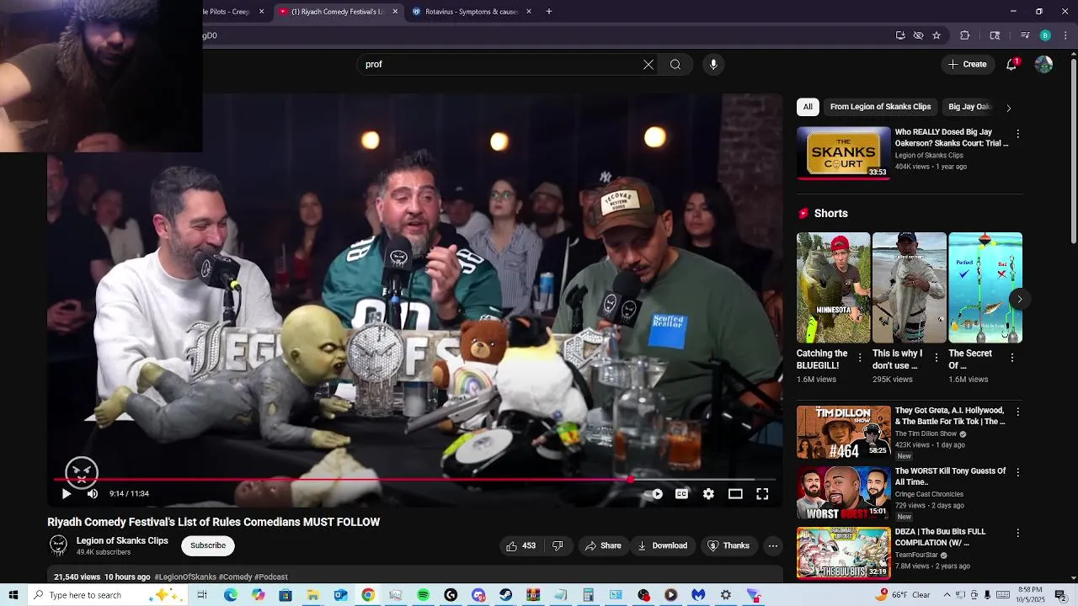Viewport: 1078px width, 606px height.
Task: Close the Rotavirus browser tab
Action: (x=529, y=12)
